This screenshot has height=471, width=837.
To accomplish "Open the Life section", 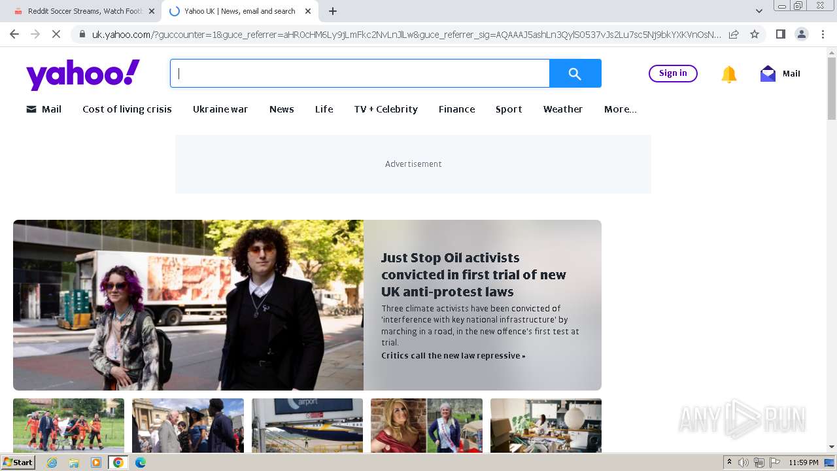I will click(x=324, y=109).
